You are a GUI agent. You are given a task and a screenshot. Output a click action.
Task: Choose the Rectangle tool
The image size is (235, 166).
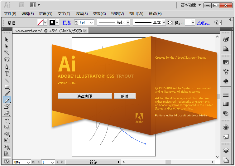7,87
